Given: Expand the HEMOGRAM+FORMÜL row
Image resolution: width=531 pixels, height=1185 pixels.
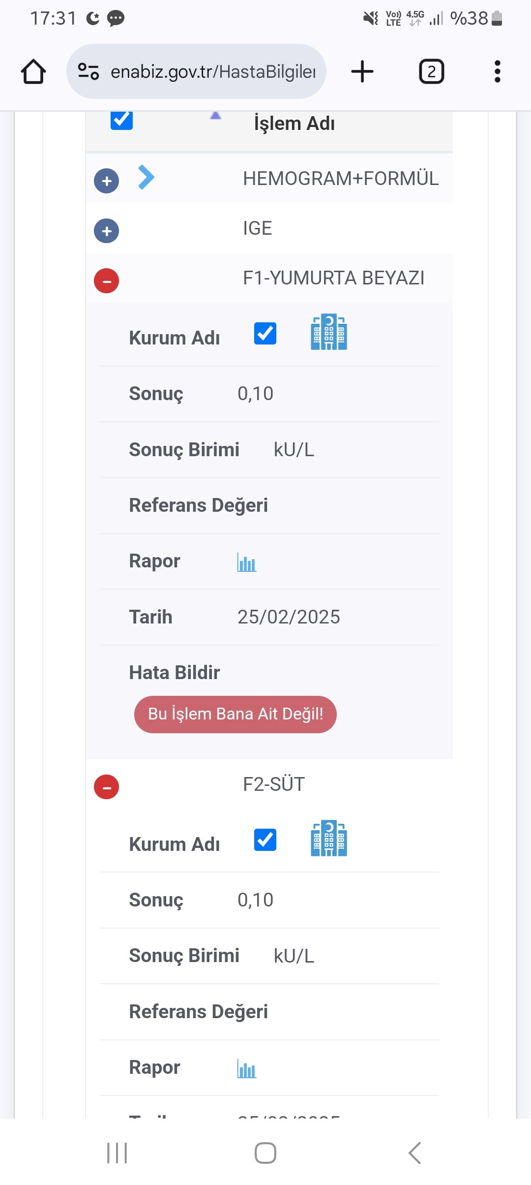Looking at the screenshot, I should pos(107,181).
